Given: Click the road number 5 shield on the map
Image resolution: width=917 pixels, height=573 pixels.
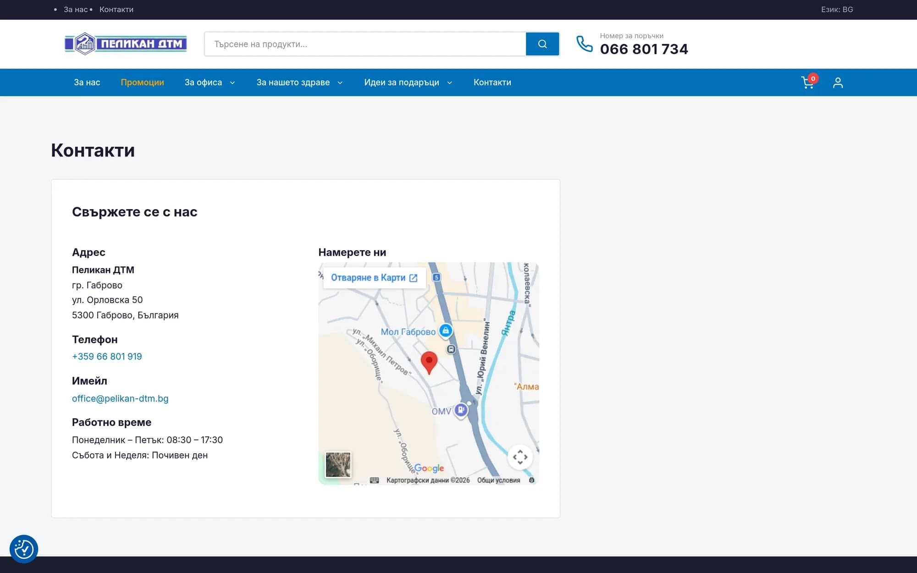Looking at the screenshot, I should point(436,277).
